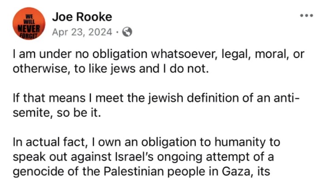Click the "NEVER" text inside the avatar

29,29
